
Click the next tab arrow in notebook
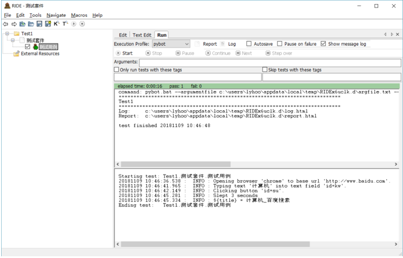tap(392, 34)
